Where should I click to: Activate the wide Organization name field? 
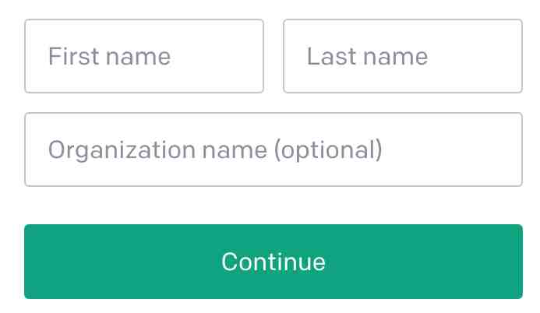click(273, 149)
